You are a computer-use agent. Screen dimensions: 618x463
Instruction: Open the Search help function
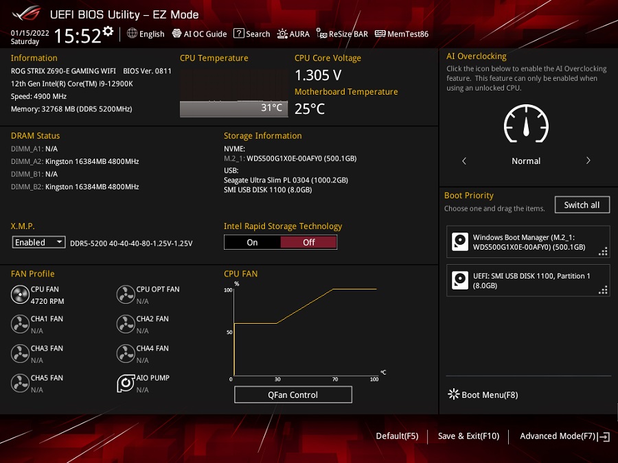point(252,34)
